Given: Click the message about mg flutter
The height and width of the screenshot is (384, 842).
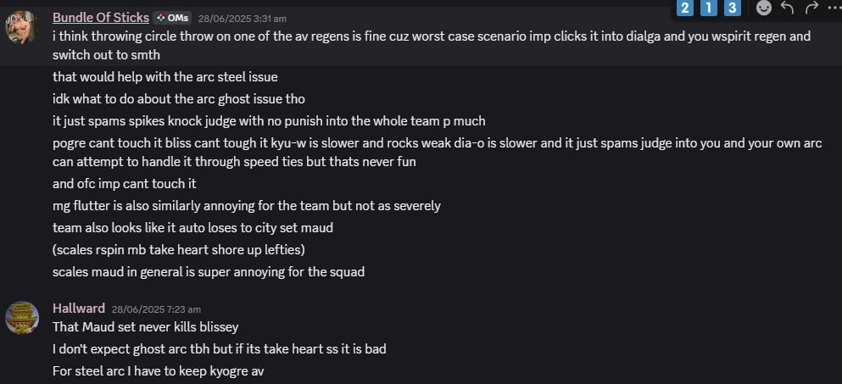Looking at the screenshot, I should click(x=247, y=206).
